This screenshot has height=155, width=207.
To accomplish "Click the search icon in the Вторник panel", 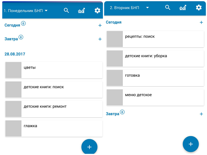I will tap(168, 8).
